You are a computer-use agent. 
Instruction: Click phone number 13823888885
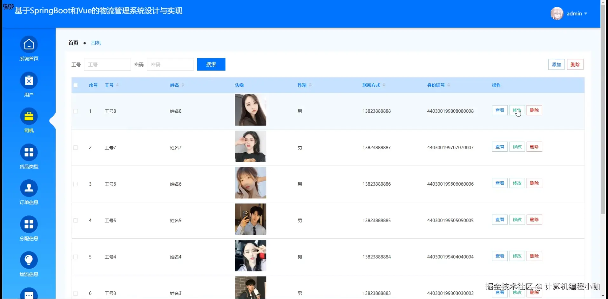pos(377,220)
